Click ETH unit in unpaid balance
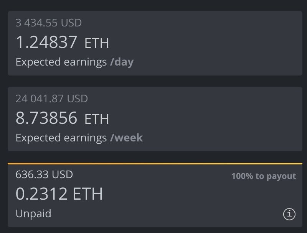Viewport: 307px width, 233px height. coord(87,194)
